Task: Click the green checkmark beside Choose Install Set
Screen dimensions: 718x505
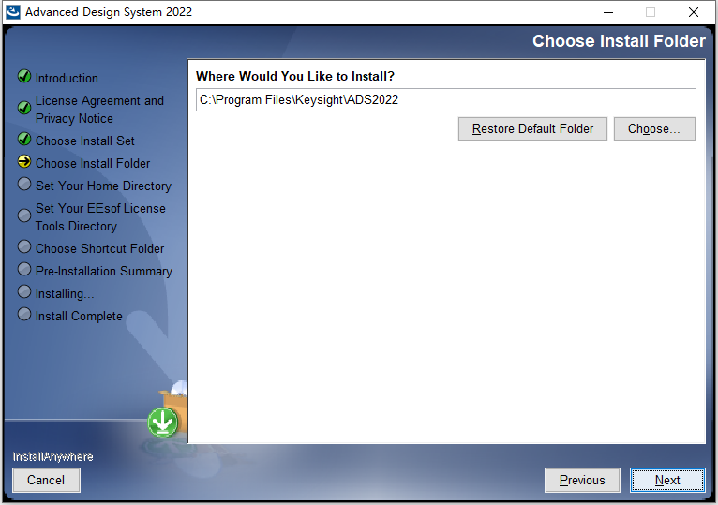Action: (24, 139)
